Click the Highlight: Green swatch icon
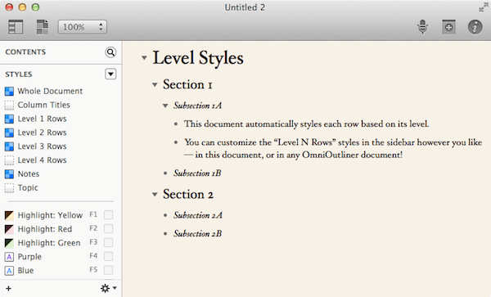491x297 pixels. pos(9,243)
